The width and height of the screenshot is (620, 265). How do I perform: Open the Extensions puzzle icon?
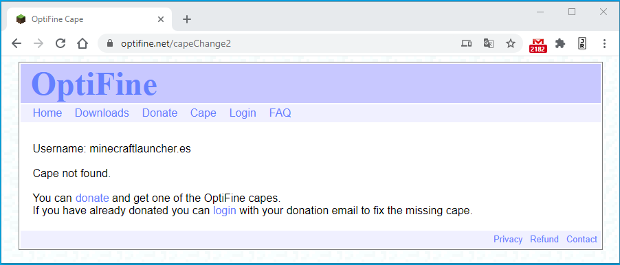[560, 43]
